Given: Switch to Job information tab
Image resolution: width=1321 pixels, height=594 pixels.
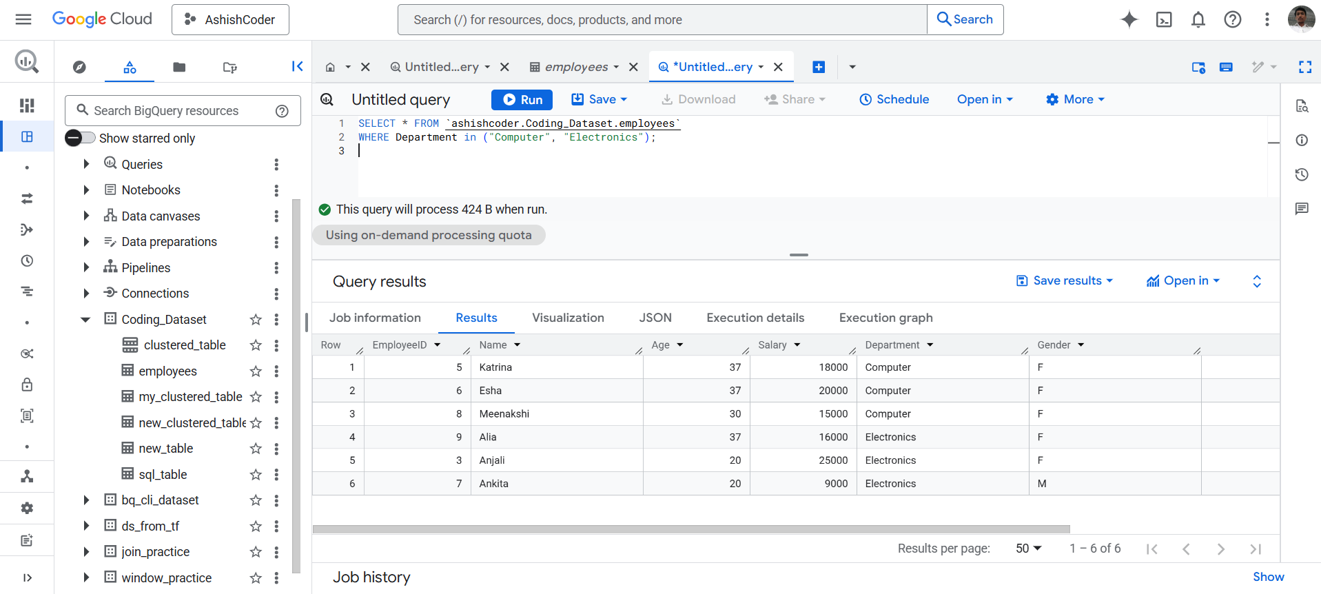Looking at the screenshot, I should (x=375, y=318).
